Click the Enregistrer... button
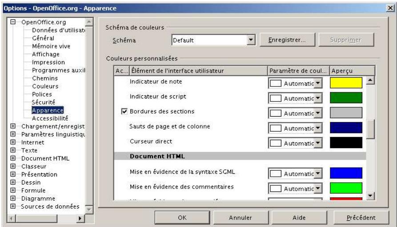The width and height of the screenshot is (397, 227). coord(287,40)
